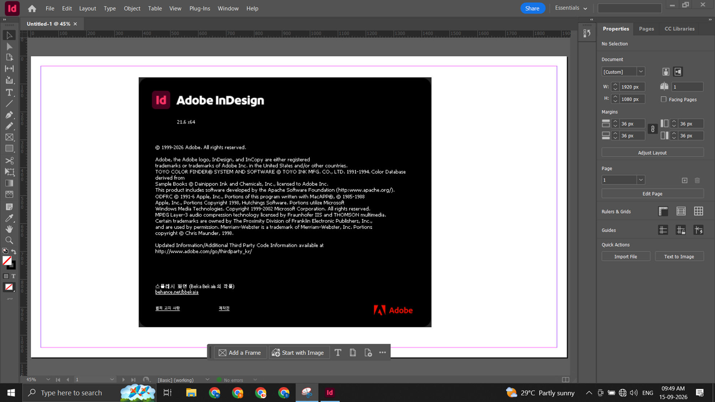
Task: Select the Content Collector tool
Action: [9, 80]
